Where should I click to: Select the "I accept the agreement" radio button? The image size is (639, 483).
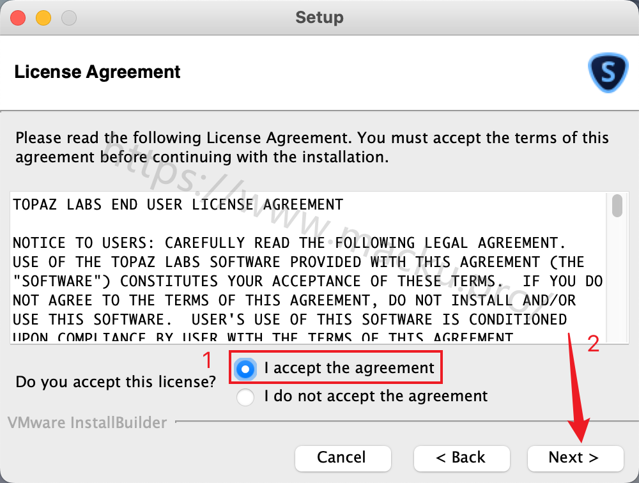pyautogui.click(x=245, y=369)
